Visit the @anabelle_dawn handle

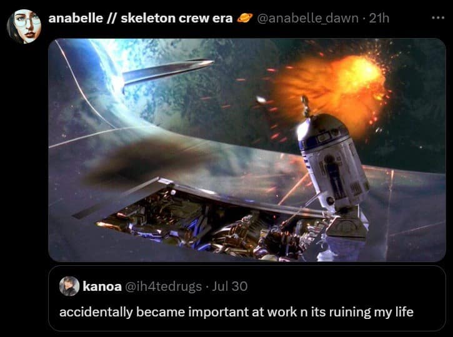(307, 18)
